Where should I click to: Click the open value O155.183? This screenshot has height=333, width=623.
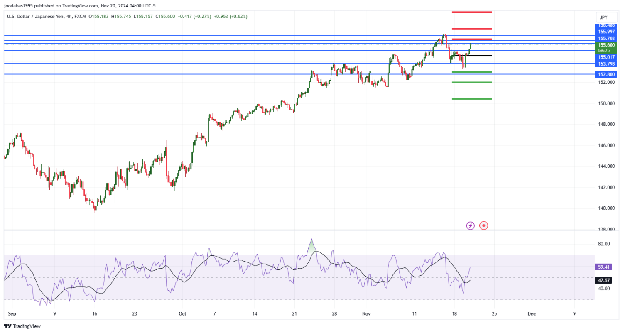tap(98, 16)
